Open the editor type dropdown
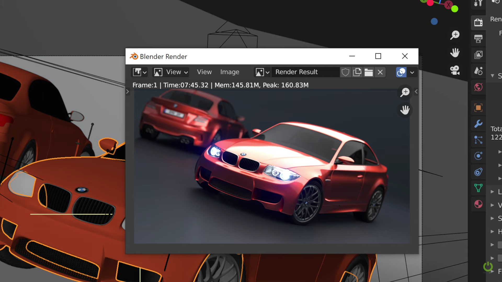 [x=140, y=72]
